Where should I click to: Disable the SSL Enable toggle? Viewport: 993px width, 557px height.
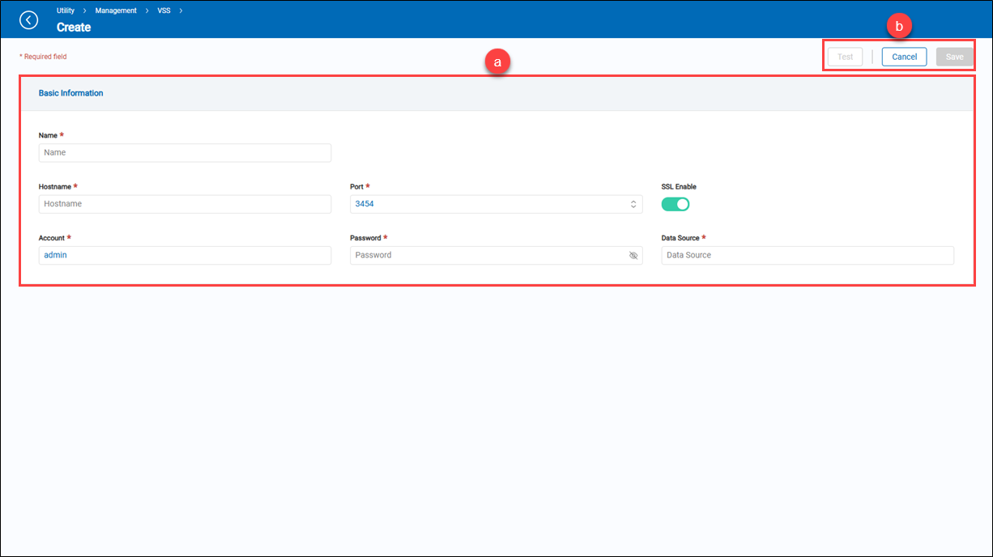click(675, 204)
